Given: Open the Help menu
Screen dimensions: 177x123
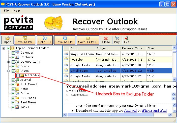Looking at the screenshot, I should coord(17,11).
